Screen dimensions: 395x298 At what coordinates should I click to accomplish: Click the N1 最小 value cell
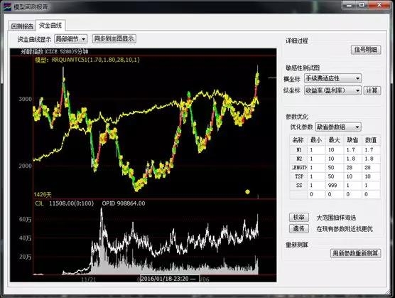[316, 150]
